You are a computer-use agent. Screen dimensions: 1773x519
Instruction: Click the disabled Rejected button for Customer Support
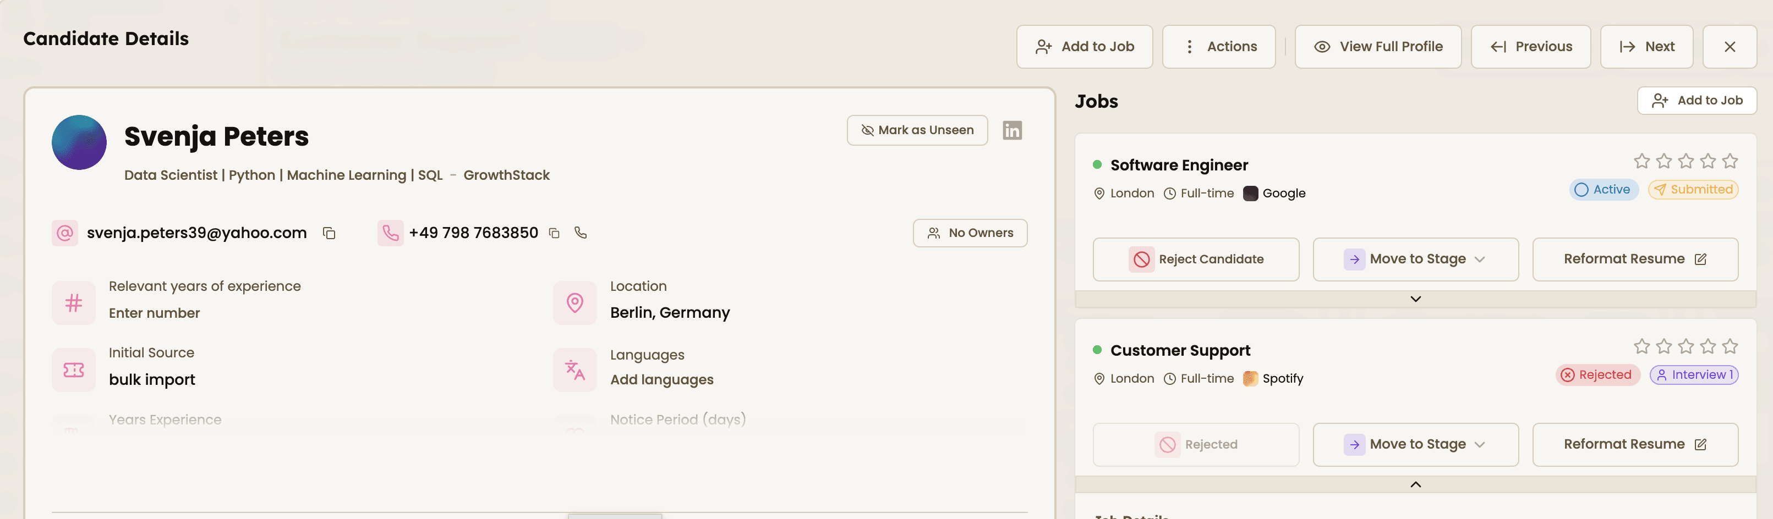(x=1196, y=444)
